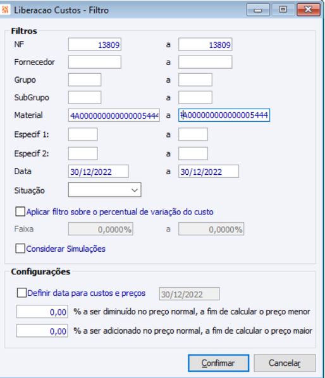The image size is (325, 378).
Task: Click the SubGrupo label
Action: [32, 98]
